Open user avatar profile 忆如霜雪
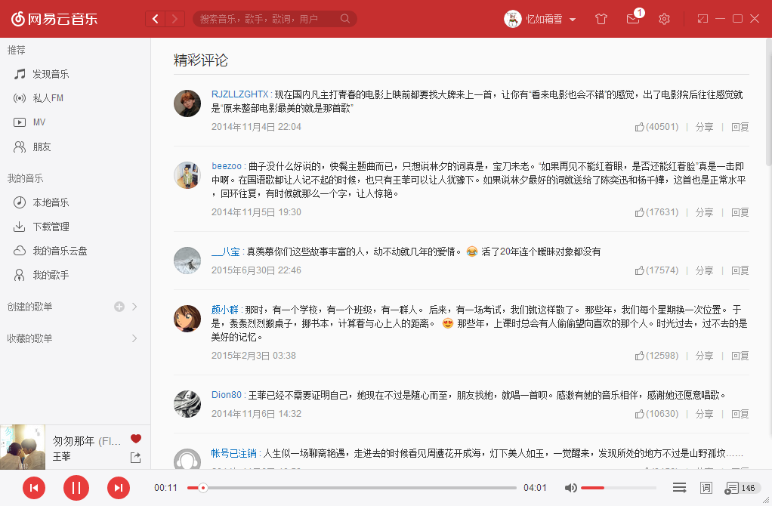Screen dimensions: 772x506 coord(513,19)
